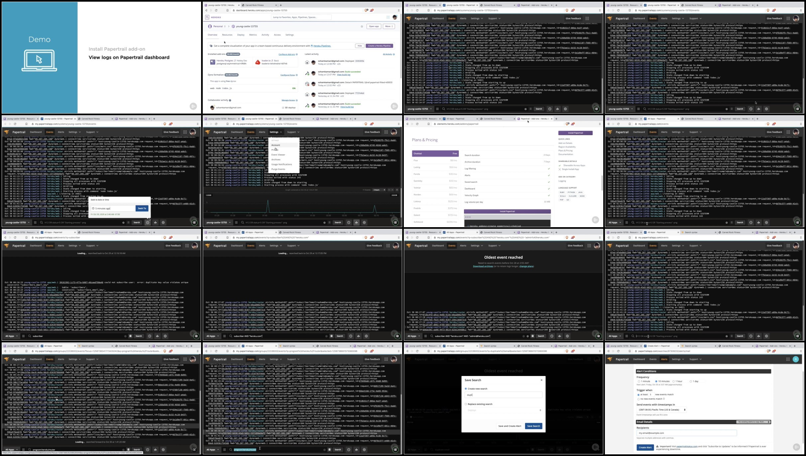
Task: Click the blue Create Alert button
Action: pos(645,447)
